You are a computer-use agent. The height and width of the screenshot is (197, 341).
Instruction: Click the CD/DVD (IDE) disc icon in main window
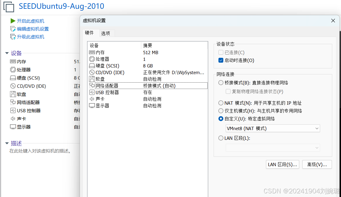point(13,86)
